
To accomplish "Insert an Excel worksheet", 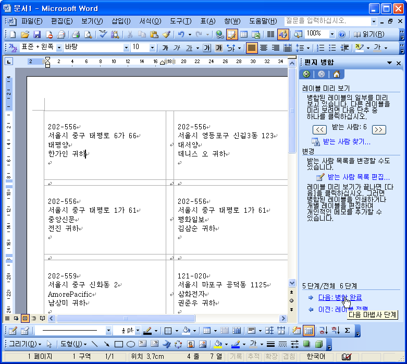I will click(x=256, y=34).
